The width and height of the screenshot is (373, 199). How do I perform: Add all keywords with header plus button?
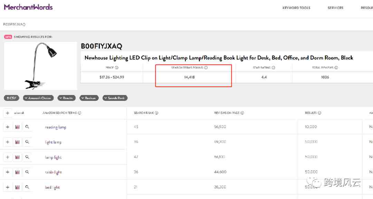(x=8, y=113)
